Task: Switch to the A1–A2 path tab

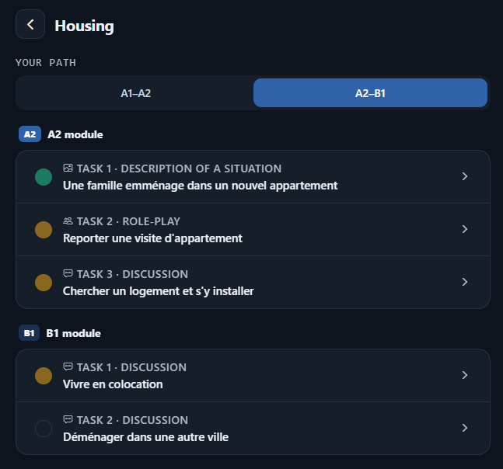Action: click(136, 93)
